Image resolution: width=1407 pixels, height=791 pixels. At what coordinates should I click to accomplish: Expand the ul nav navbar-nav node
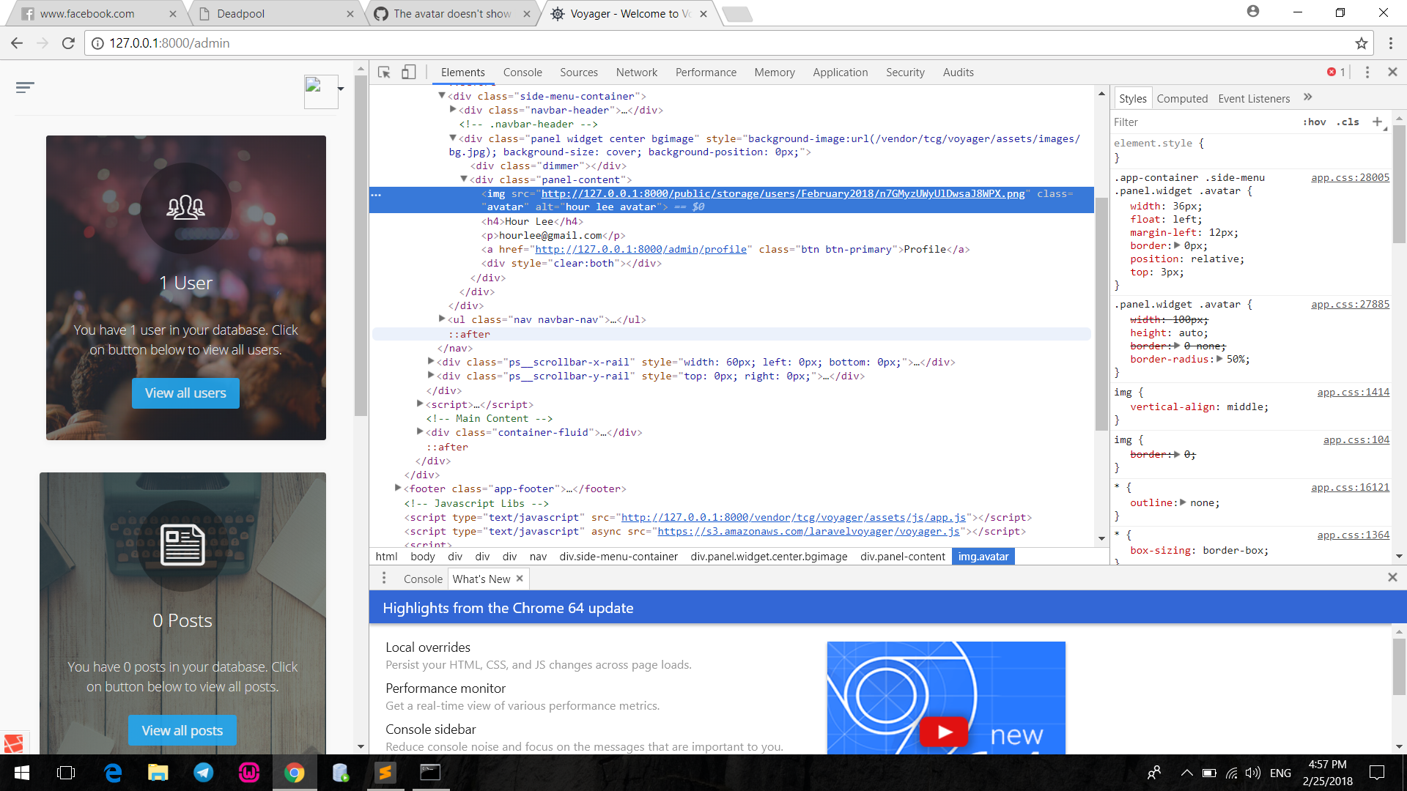(x=441, y=319)
